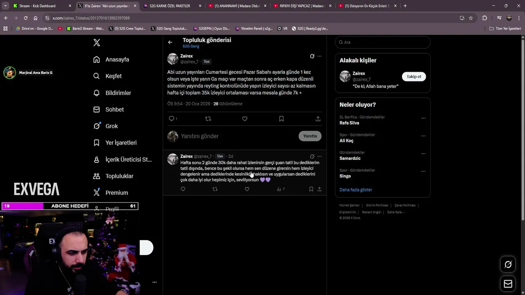This screenshot has height=295, width=525.
Task: Open options for Ali Koç trend
Action: (x=423, y=136)
